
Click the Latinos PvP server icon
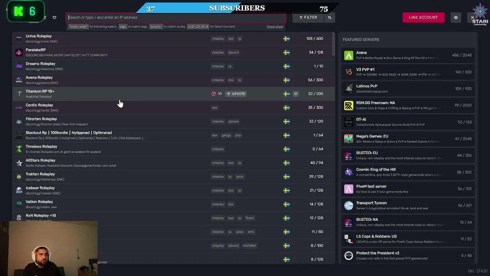pos(348,89)
